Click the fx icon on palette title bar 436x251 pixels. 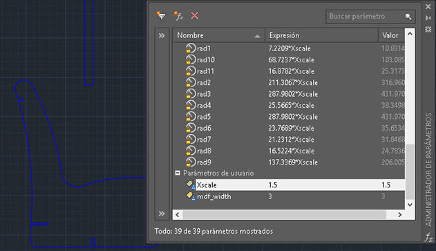(x=428, y=238)
